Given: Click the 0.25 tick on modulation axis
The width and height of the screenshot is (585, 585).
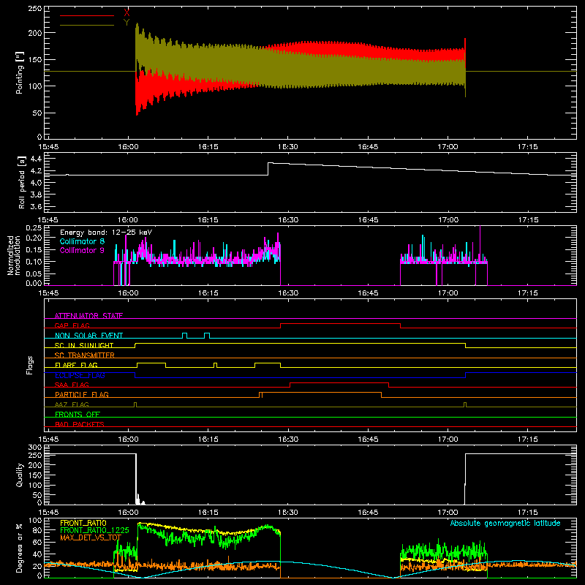Looking at the screenshot, I should 34,228.
